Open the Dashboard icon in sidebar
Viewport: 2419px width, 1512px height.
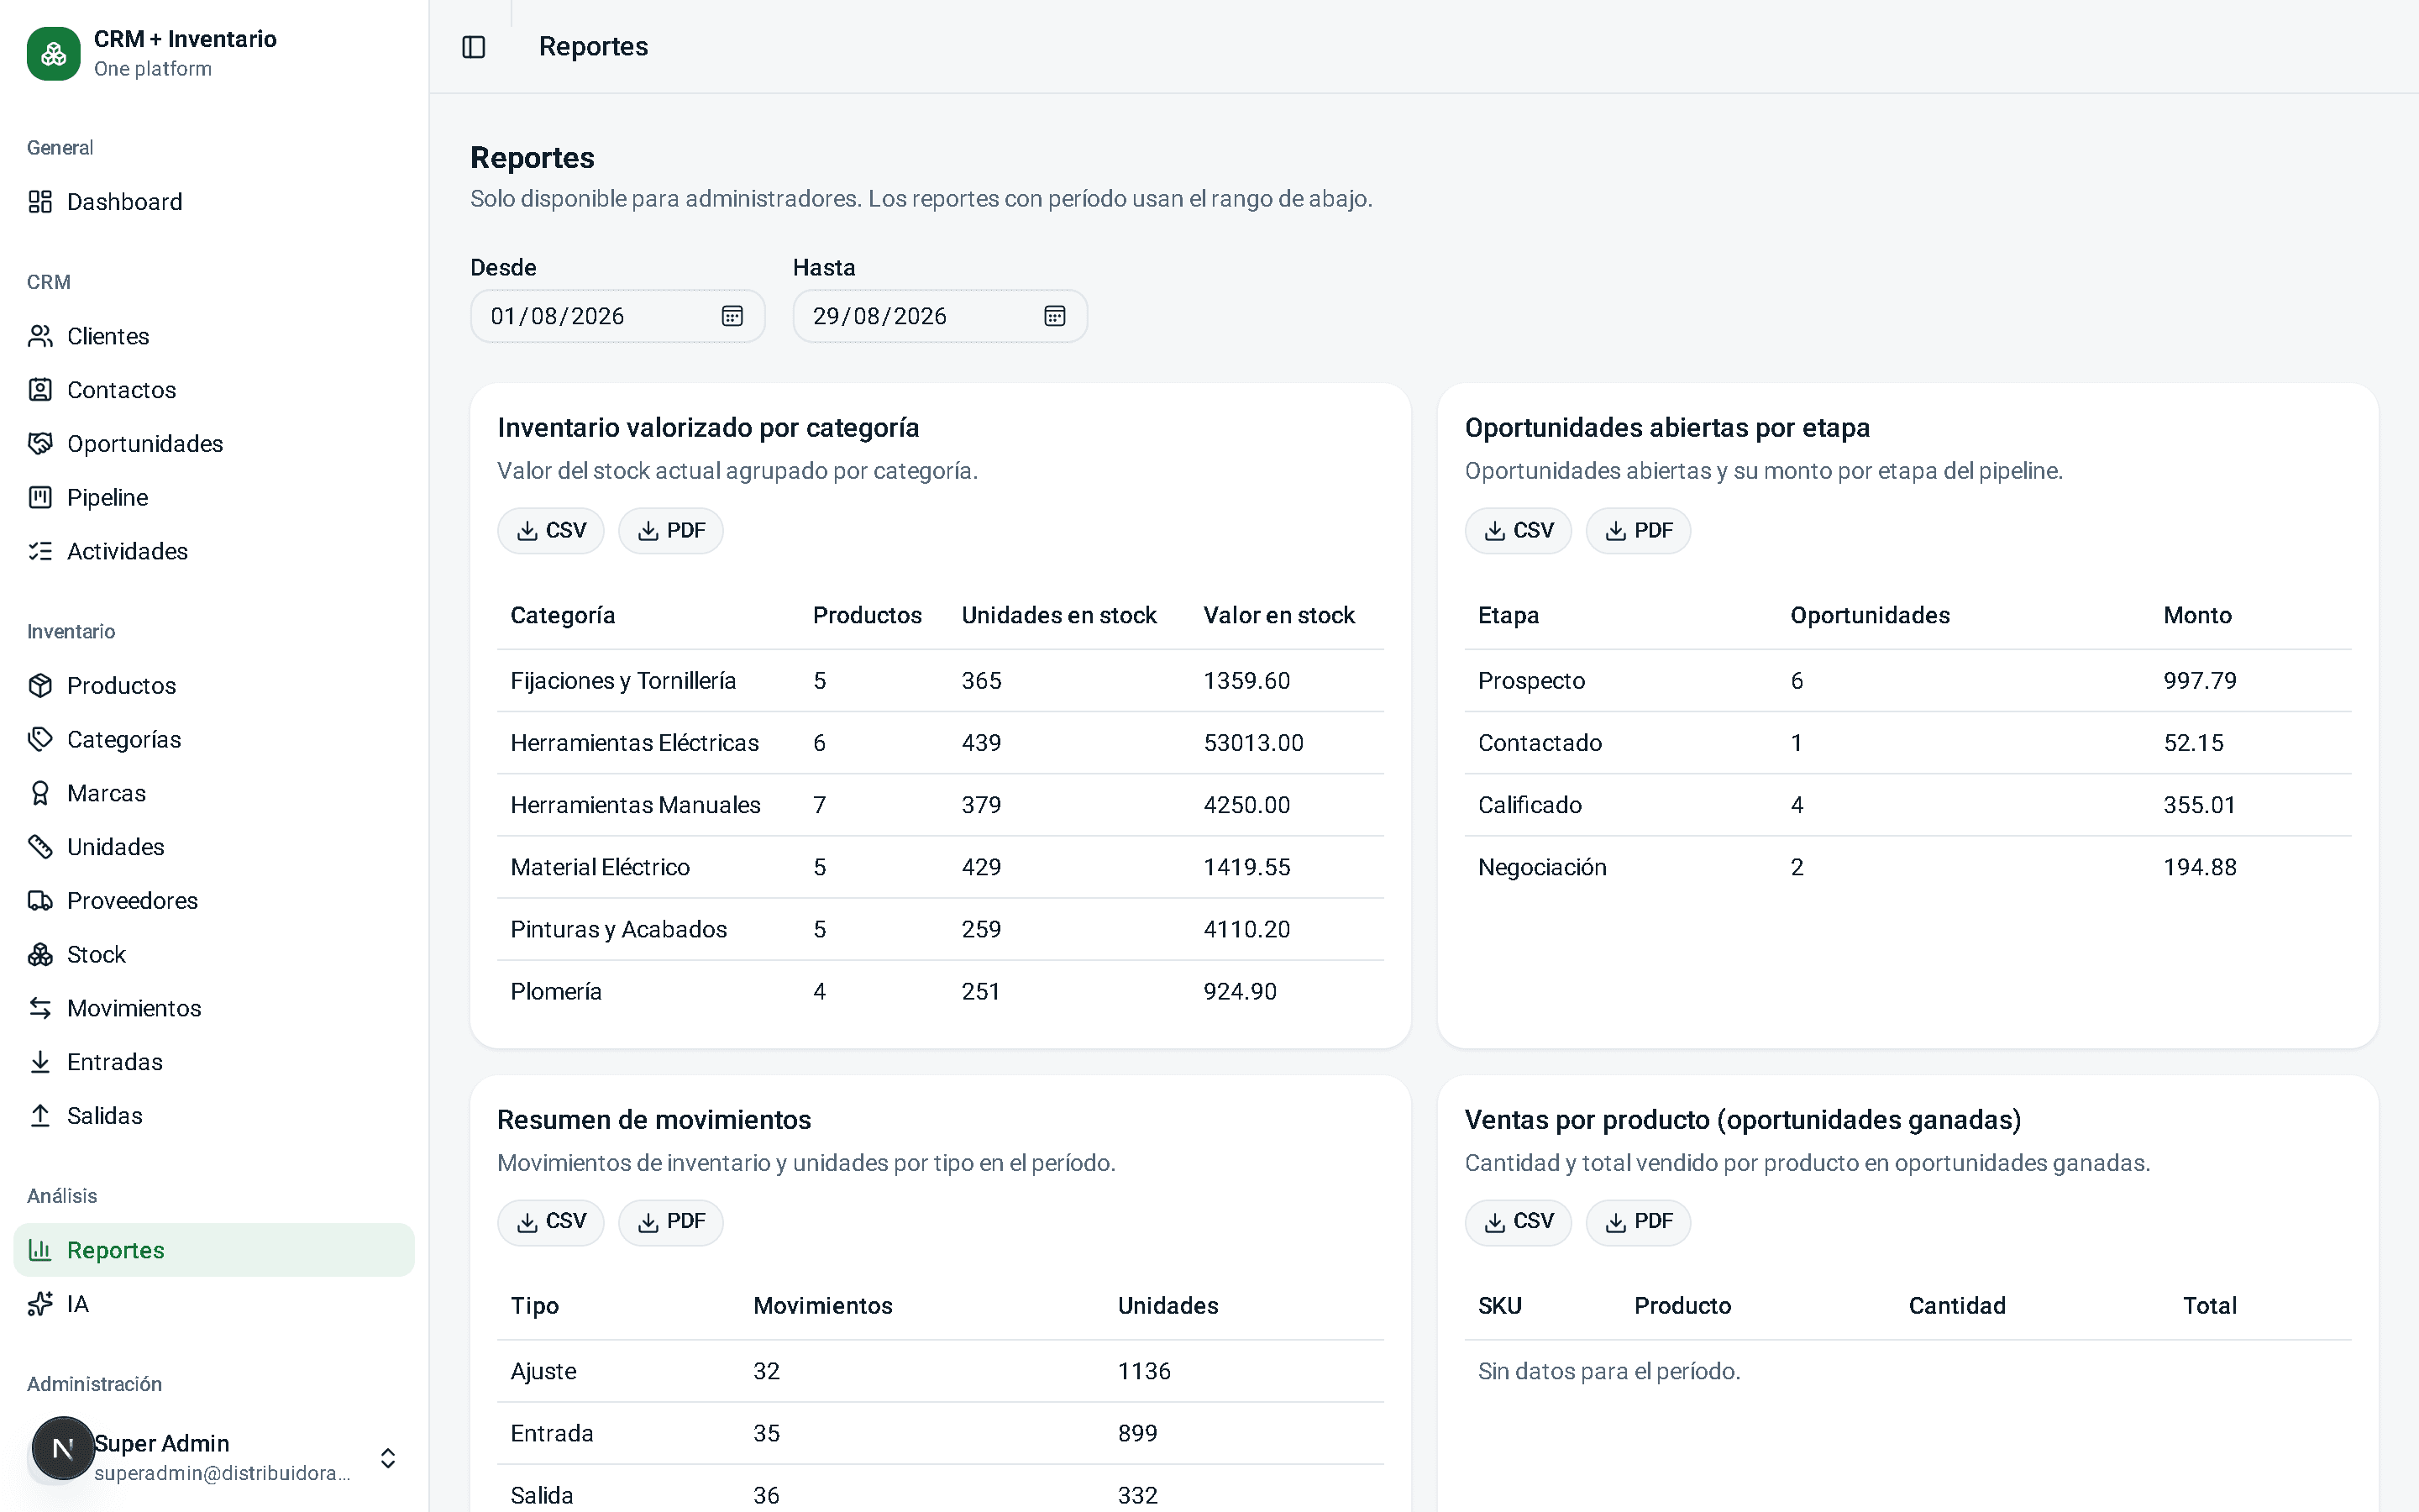point(40,202)
